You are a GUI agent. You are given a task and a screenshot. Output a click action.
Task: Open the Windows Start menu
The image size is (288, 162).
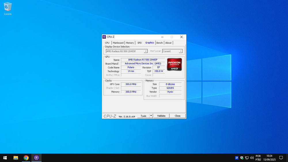(x=5, y=158)
